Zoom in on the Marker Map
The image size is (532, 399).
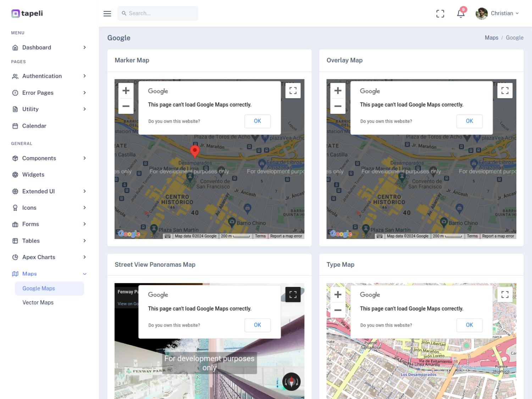click(x=126, y=91)
